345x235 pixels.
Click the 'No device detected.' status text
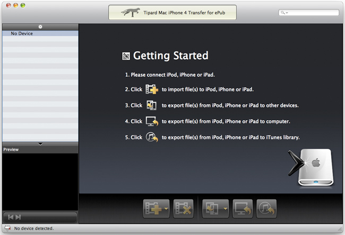click(x=34, y=229)
